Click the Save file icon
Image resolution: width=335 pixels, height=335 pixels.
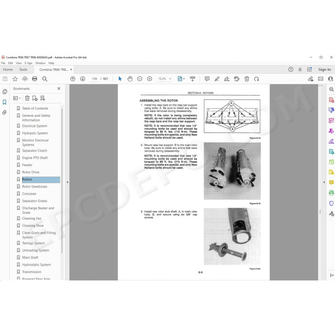[x=5, y=79]
